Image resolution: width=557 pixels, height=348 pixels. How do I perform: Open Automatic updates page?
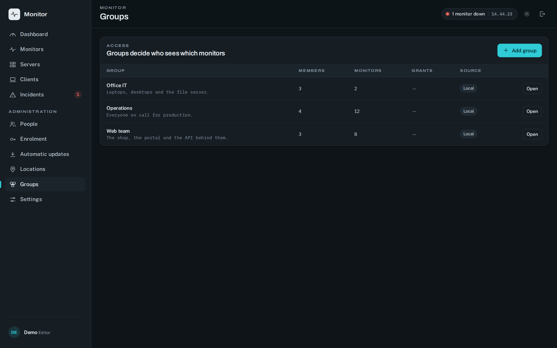point(45,154)
